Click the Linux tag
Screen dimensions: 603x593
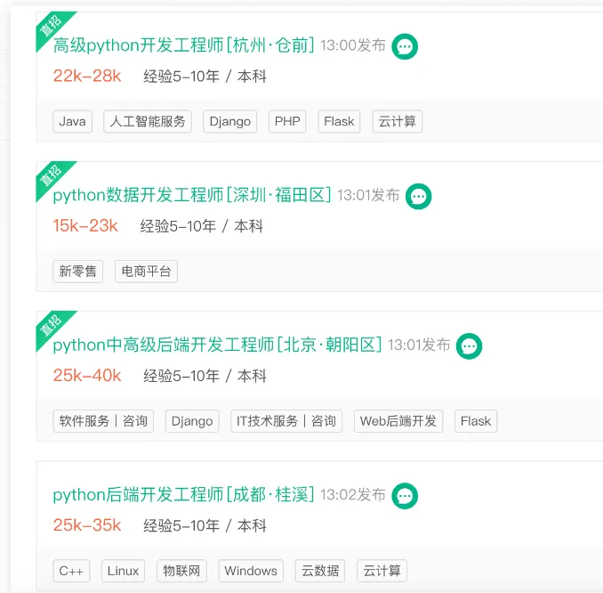[x=123, y=571]
